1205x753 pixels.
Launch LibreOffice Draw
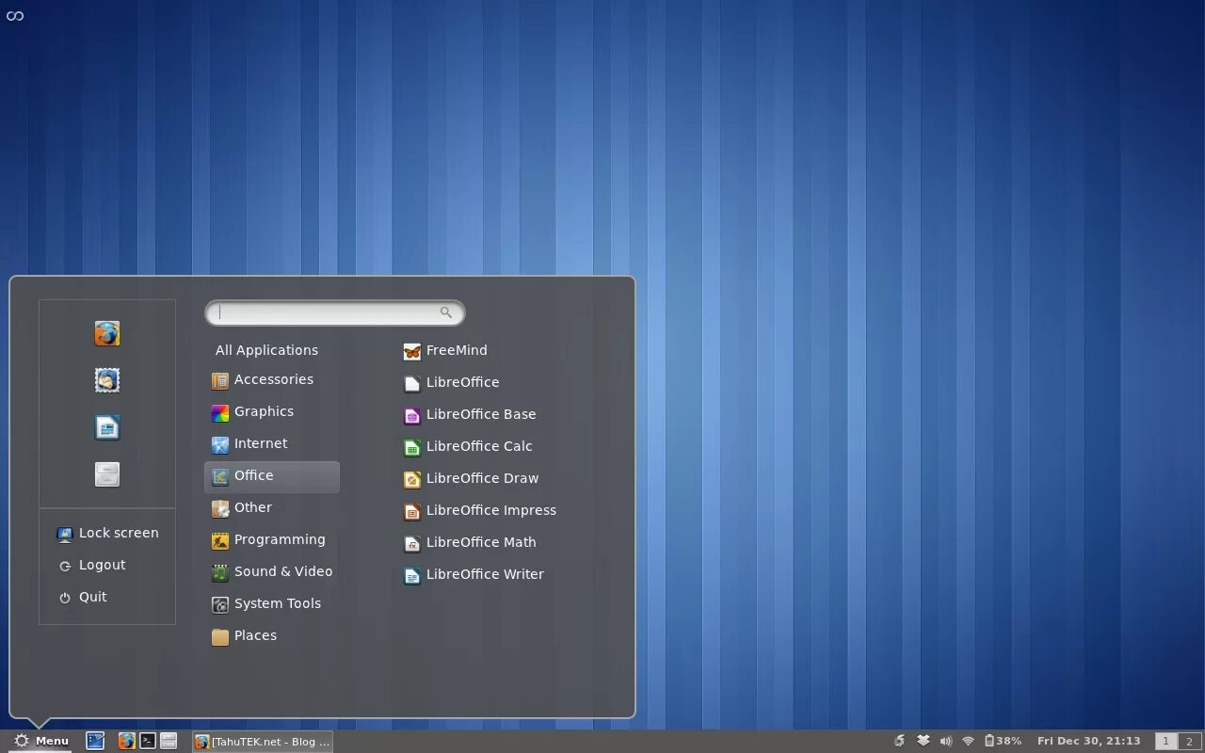tap(471, 478)
